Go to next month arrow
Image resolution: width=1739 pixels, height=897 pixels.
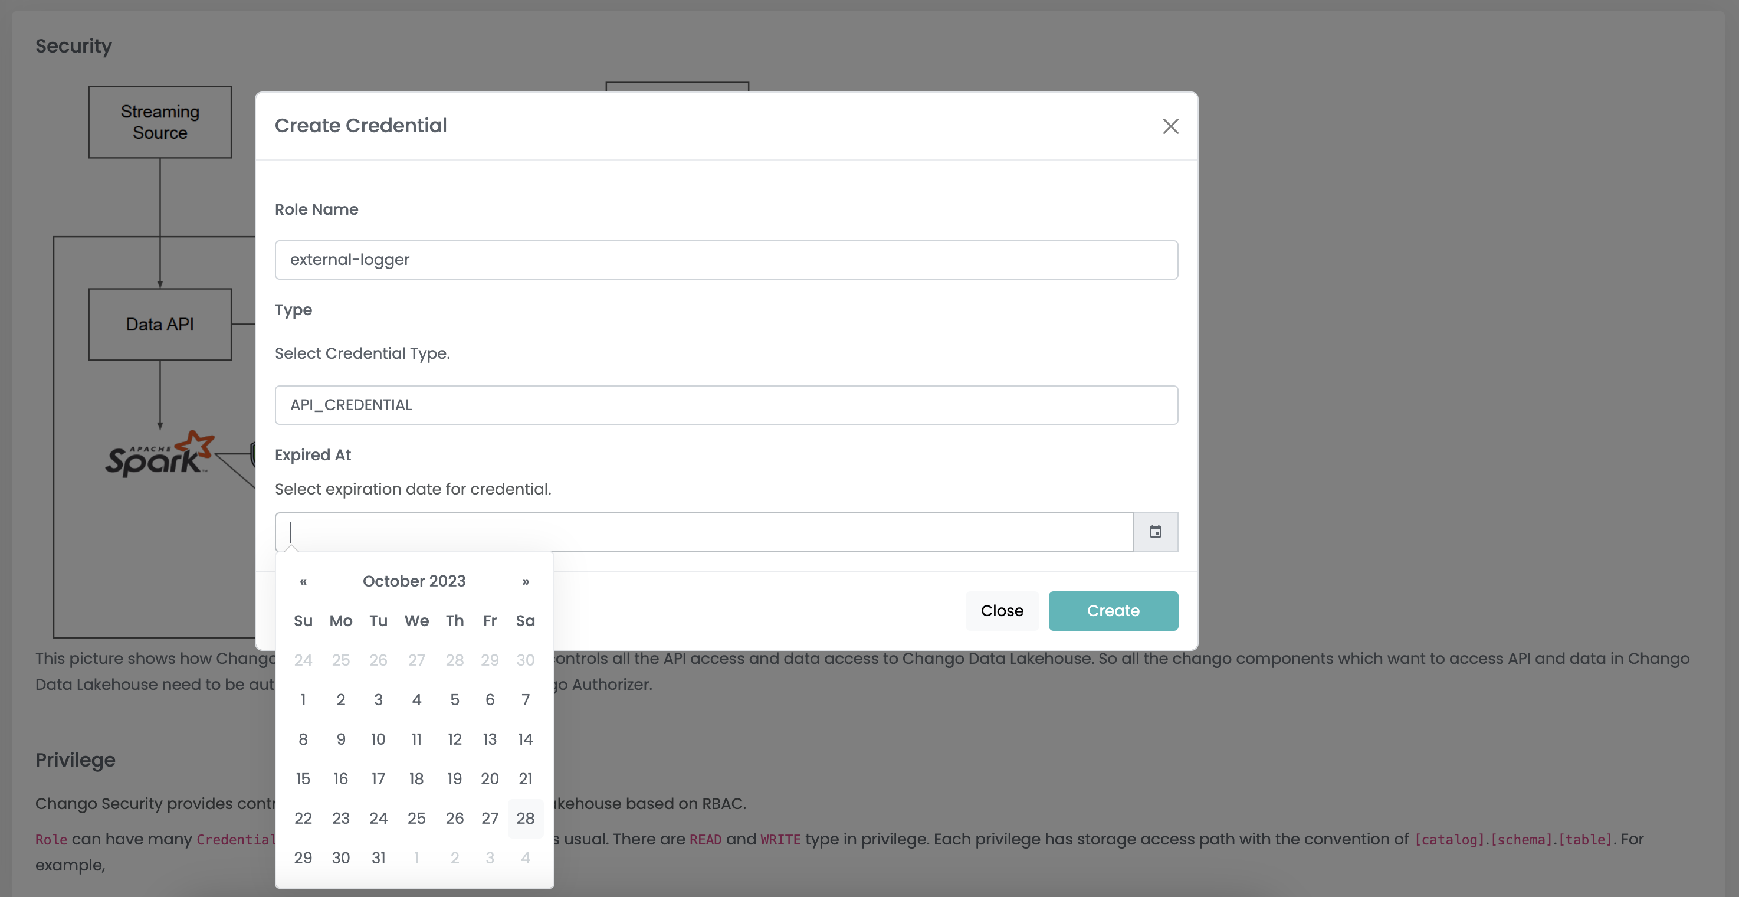tap(525, 581)
